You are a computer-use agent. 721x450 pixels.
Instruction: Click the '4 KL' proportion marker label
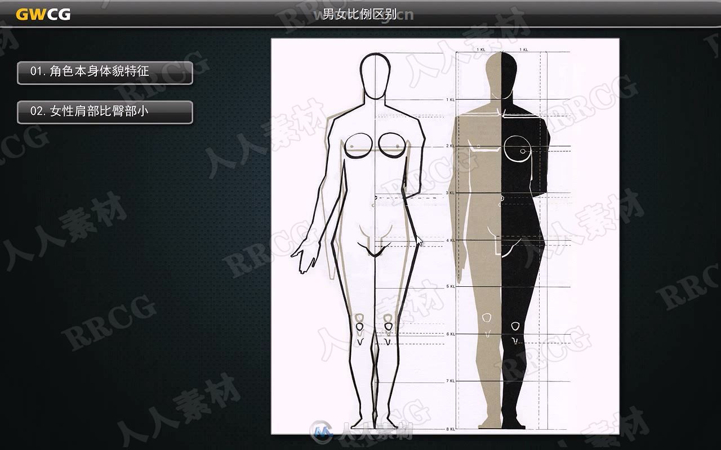451,240
